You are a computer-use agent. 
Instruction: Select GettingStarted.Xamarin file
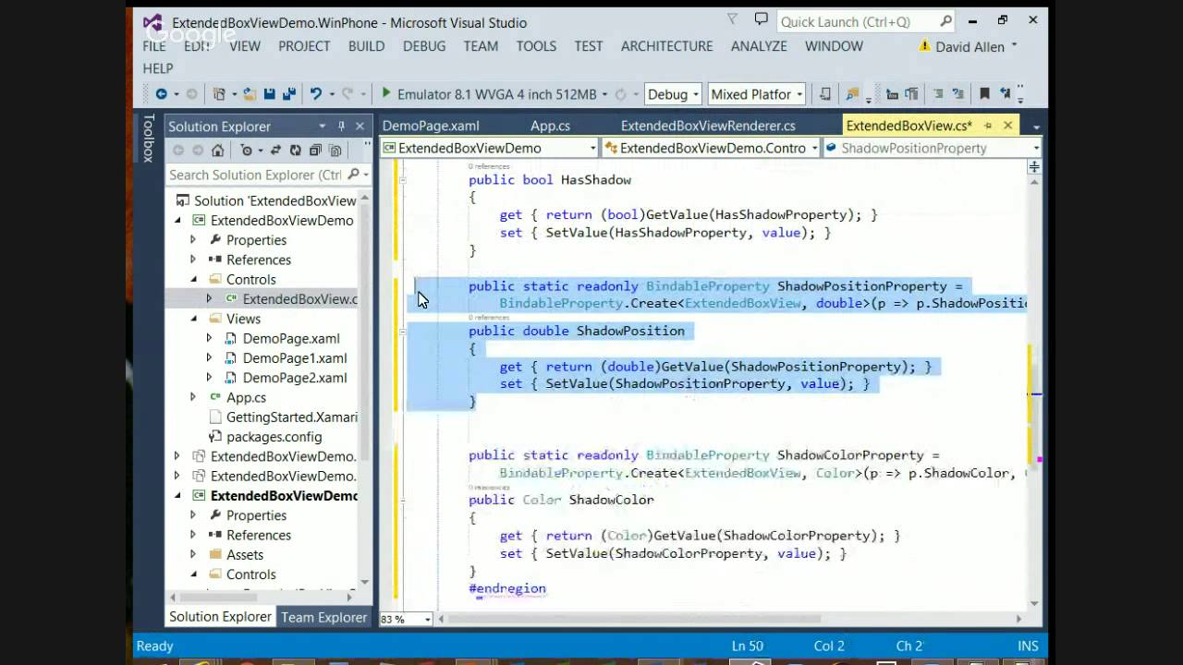point(291,417)
